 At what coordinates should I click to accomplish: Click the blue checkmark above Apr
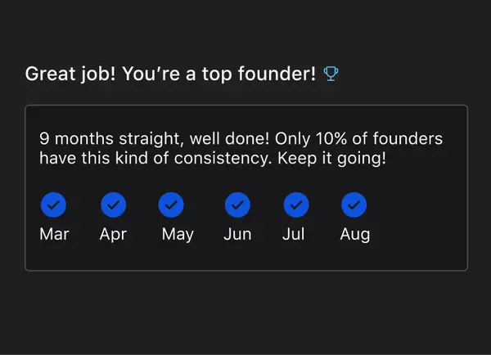[114, 204]
